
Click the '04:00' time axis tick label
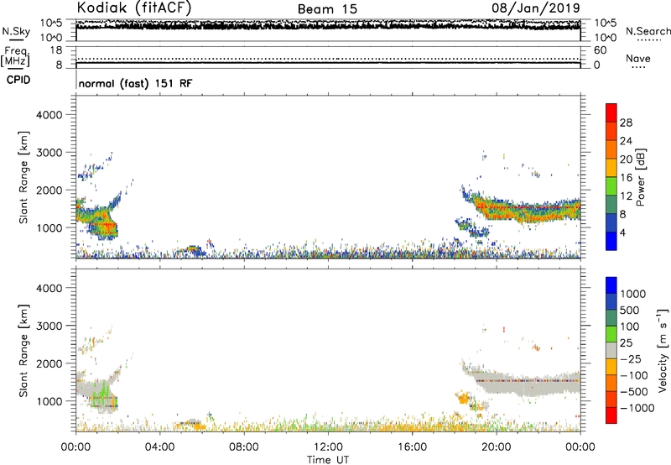tap(159, 447)
